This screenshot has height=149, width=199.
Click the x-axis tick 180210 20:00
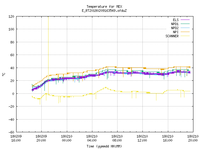point(193,138)
